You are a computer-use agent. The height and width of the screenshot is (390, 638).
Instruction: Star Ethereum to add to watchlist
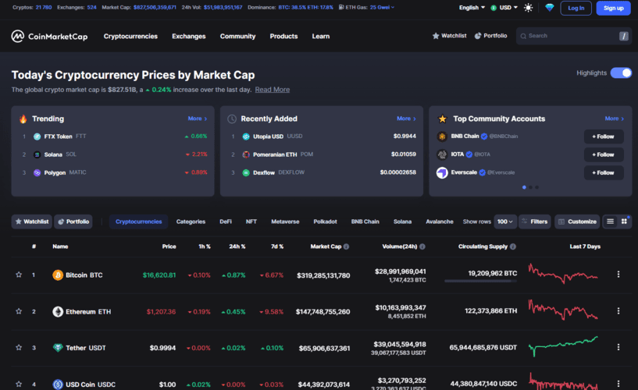19,311
